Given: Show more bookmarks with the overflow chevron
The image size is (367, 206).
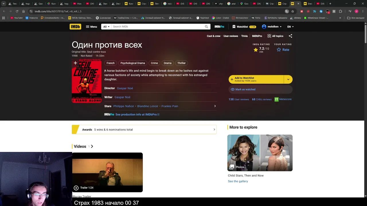Looking at the screenshot, I should [340, 18].
